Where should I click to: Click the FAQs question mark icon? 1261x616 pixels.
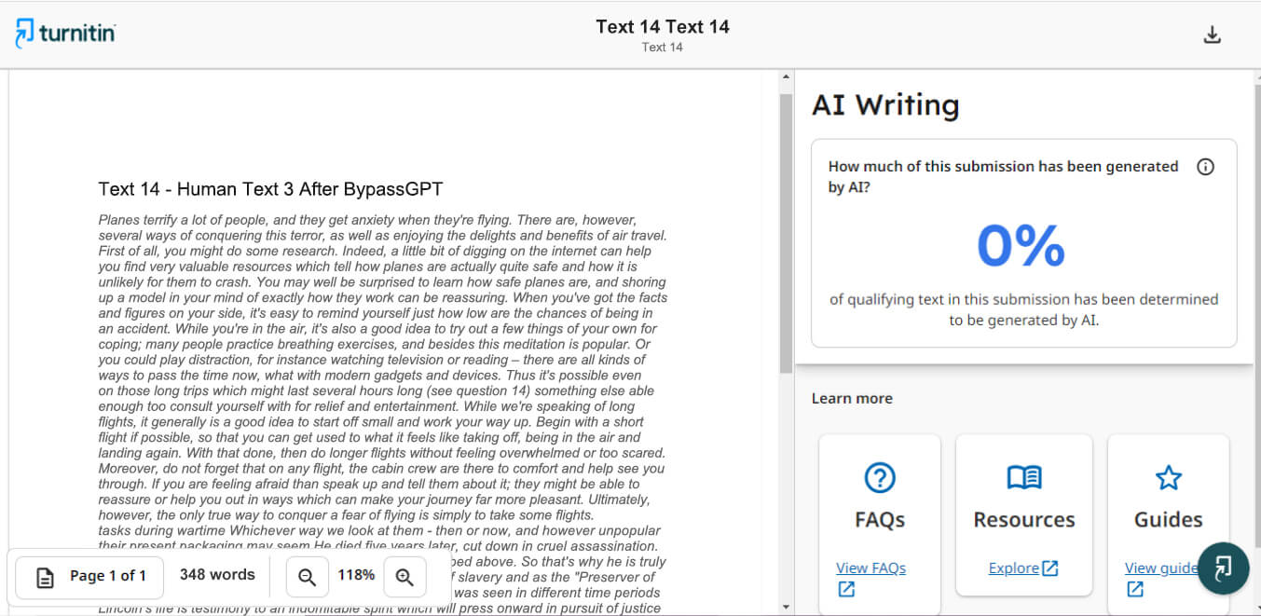tap(879, 478)
